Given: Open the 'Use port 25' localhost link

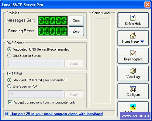Looking at the screenshot, I should point(57,114).
